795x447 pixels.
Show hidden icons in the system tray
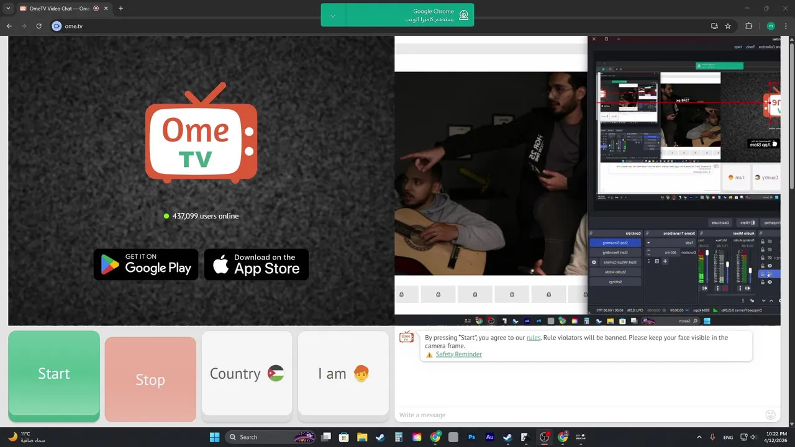699,437
